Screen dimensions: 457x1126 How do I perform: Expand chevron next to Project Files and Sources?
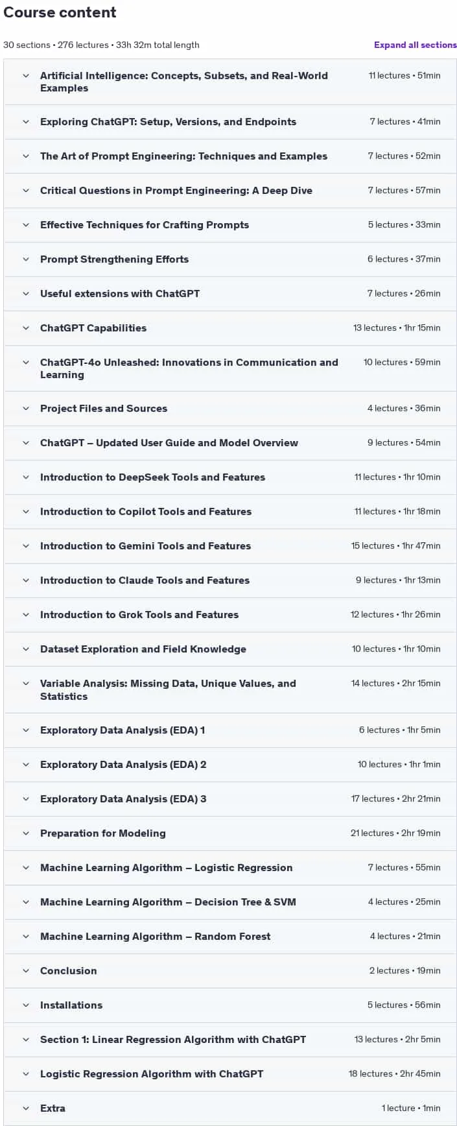[26, 409]
